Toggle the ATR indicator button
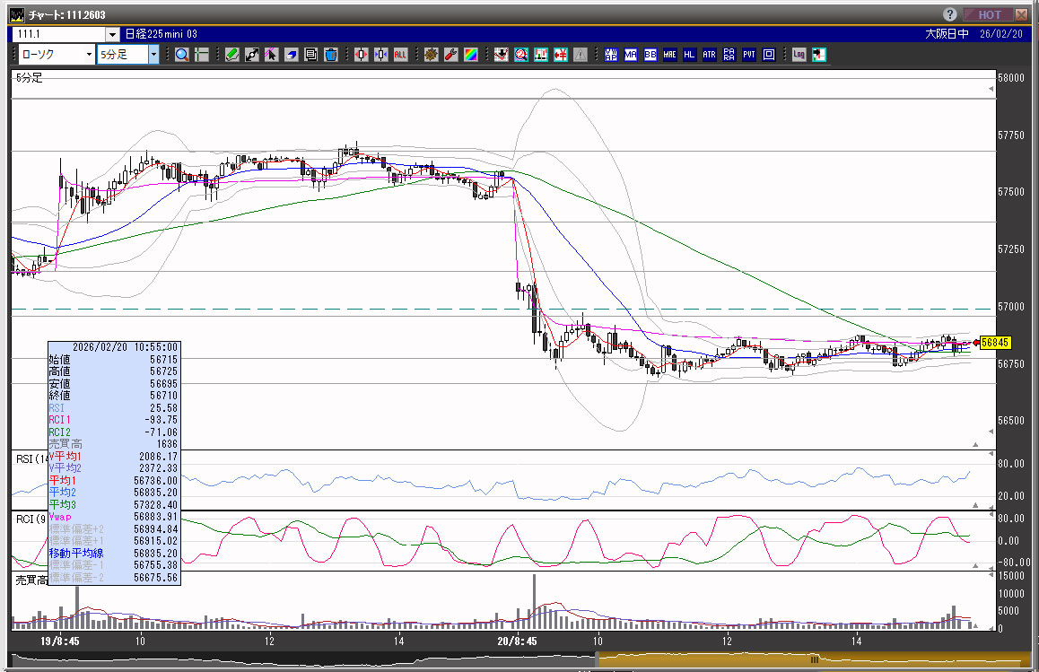The height and width of the screenshot is (672, 1039). tap(710, 55)
